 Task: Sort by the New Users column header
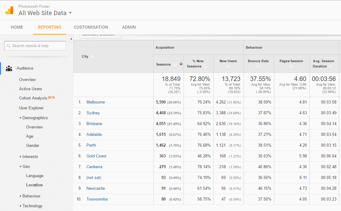[228, 61]
